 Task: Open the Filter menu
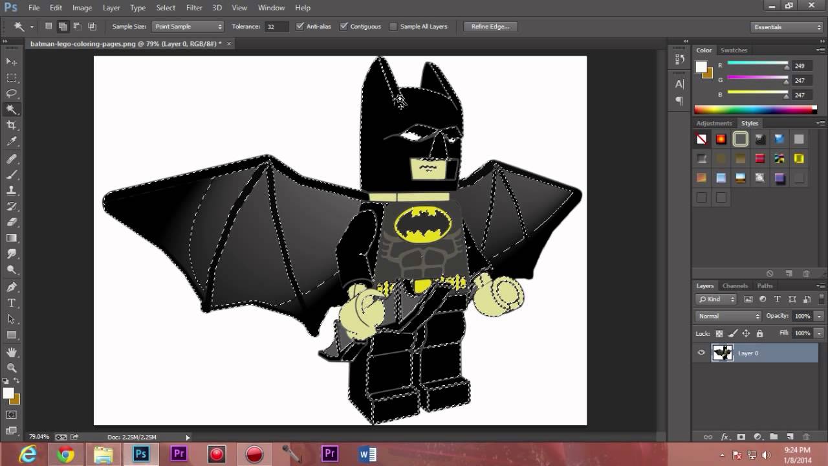(x=194, y=7)
